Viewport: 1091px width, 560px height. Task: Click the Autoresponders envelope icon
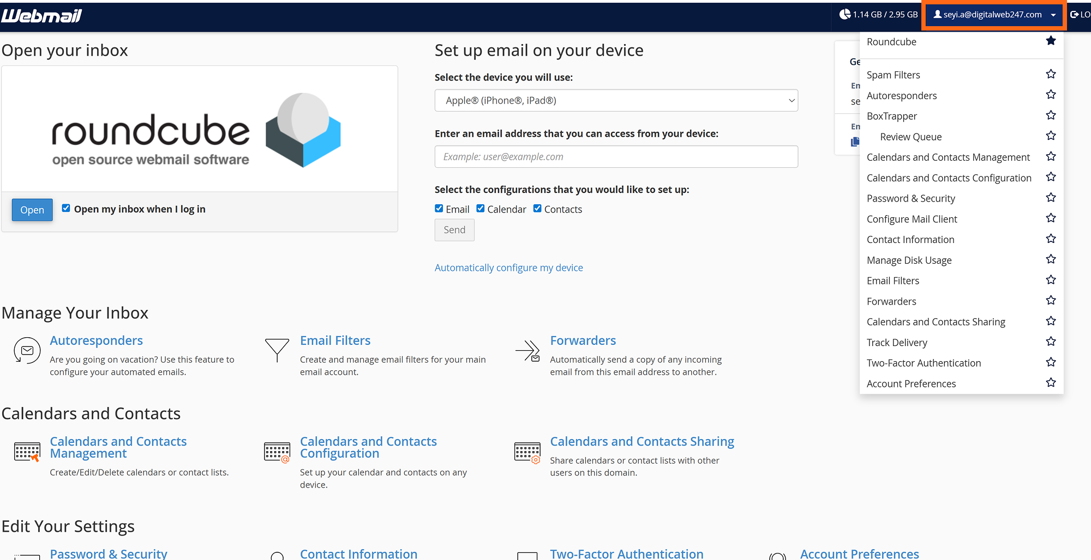tap(27, 350)
